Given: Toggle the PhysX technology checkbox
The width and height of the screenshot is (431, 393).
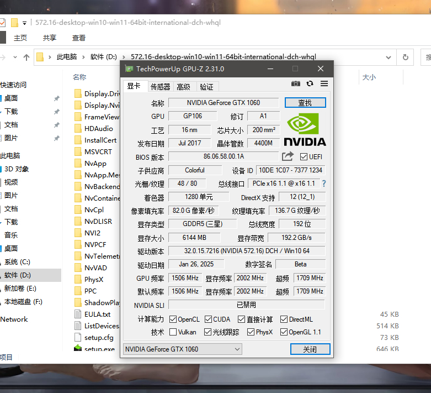Looking at the screenshot, I should tap(251, 332).
